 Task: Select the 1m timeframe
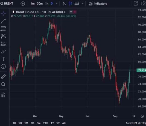pos(33,4)
